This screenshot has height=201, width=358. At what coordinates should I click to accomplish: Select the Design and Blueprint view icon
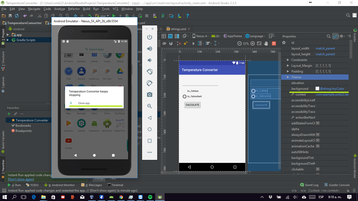(x=176, y=36)
